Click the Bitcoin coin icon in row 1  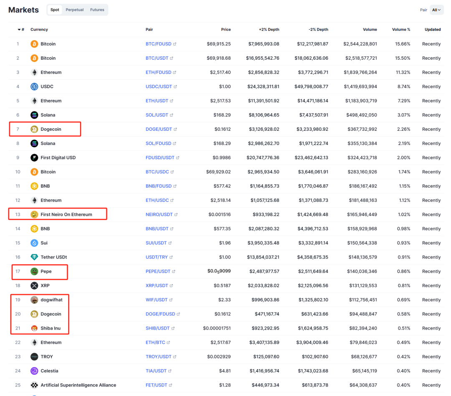tap(33, 44)
